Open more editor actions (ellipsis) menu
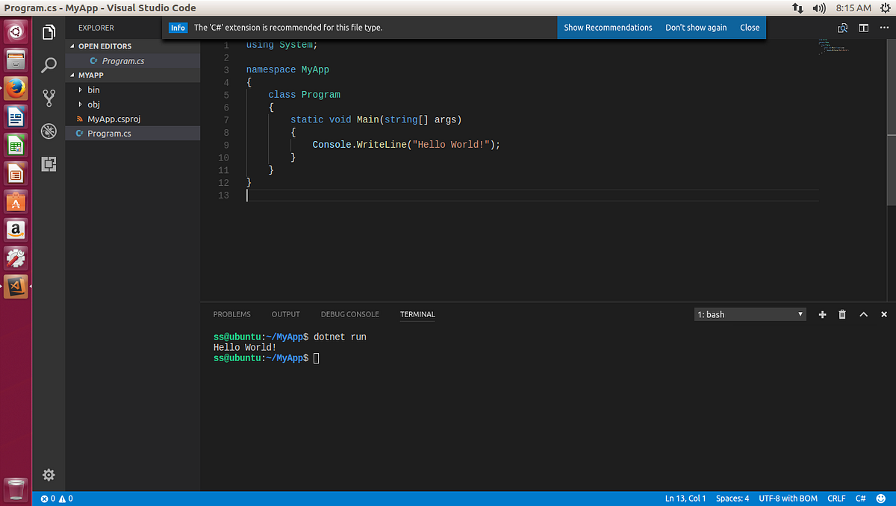The image size is (896, 506). coord(885,27)
